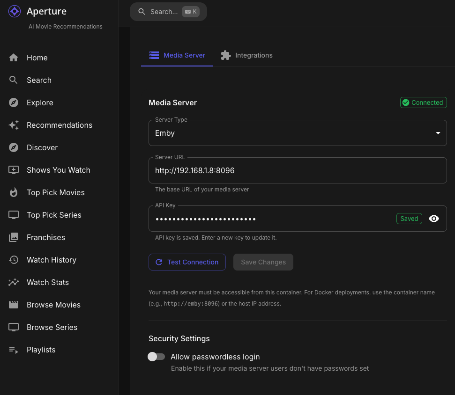The image size is (455, 395).
Task: Switch to the Integrations tab
Action: [246, 55]
